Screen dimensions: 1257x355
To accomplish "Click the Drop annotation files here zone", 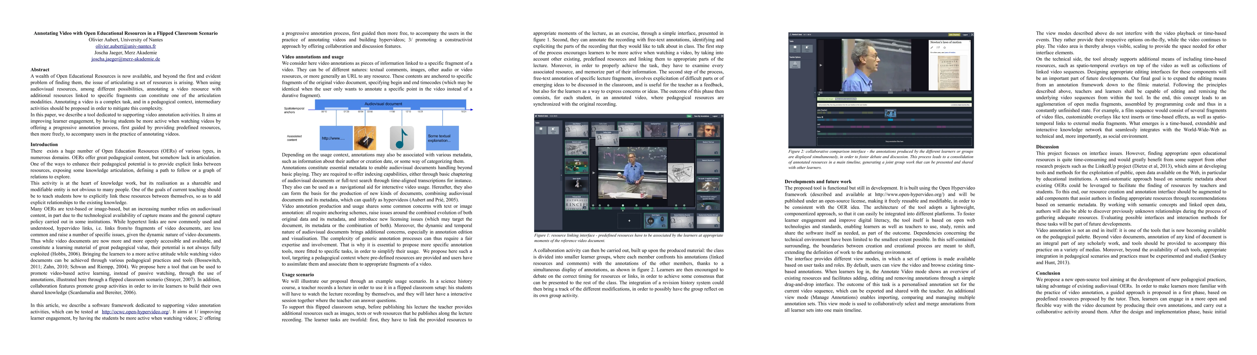I will (894, 142).
